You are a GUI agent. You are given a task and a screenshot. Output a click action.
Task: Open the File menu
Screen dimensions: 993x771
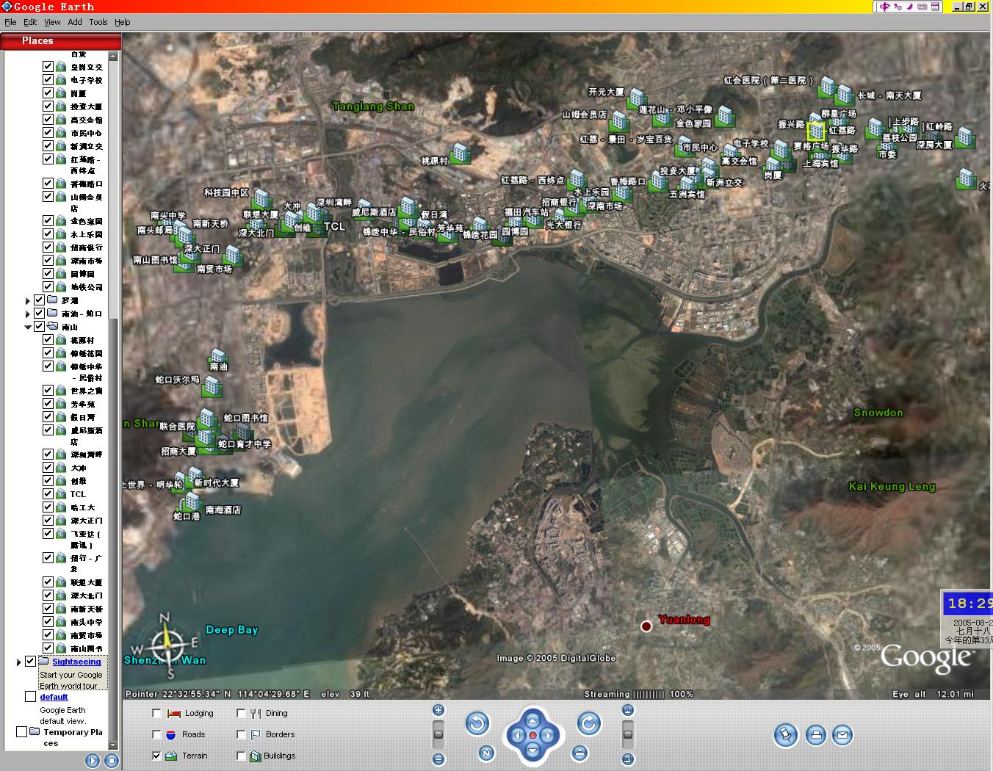click(x=10, y=22)
